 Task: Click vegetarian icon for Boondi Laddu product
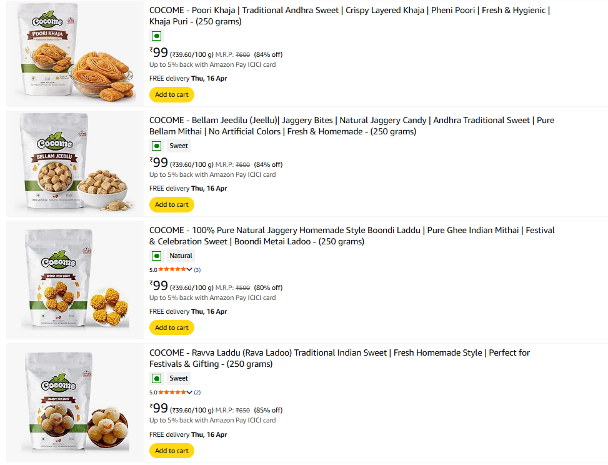coord(156,256)
